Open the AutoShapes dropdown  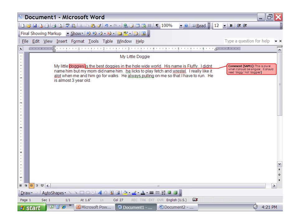click(x=54, y=193)
